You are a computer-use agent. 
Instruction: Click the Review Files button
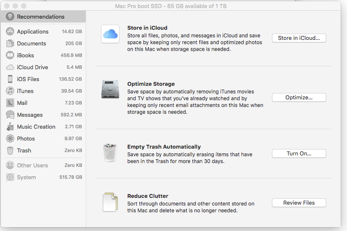point(299,203)
